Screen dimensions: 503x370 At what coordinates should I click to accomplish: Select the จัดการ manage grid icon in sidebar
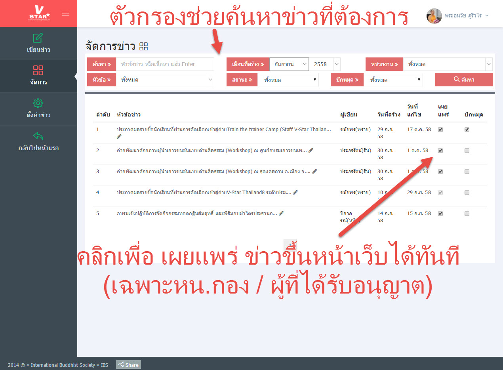click(38, 71)
